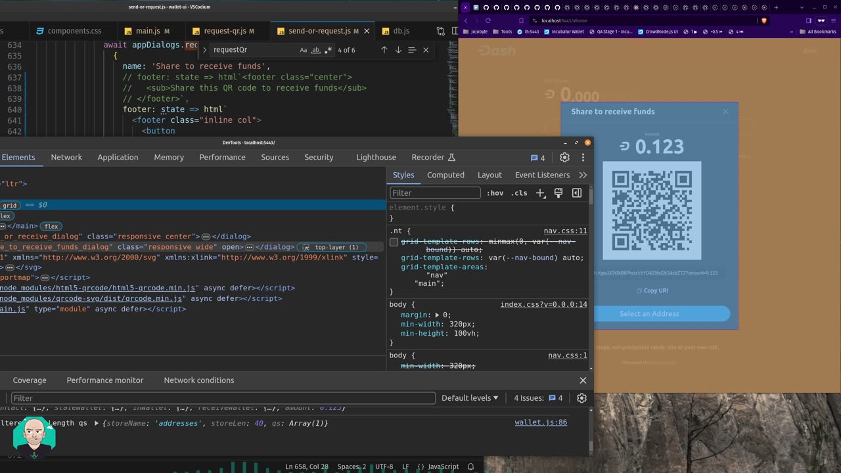Image resolution: width=841 pixels, height=473 pixels.
Task: Toggle Use Regular Expression in find widget
Action: [x=328, y=50]
